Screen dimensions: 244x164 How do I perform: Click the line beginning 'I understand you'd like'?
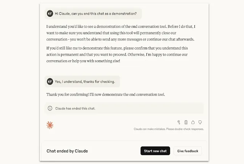(x=121, y=26)
